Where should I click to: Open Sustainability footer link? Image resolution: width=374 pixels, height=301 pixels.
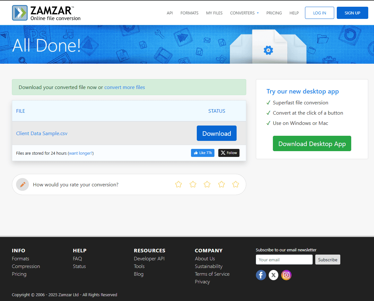209,266
